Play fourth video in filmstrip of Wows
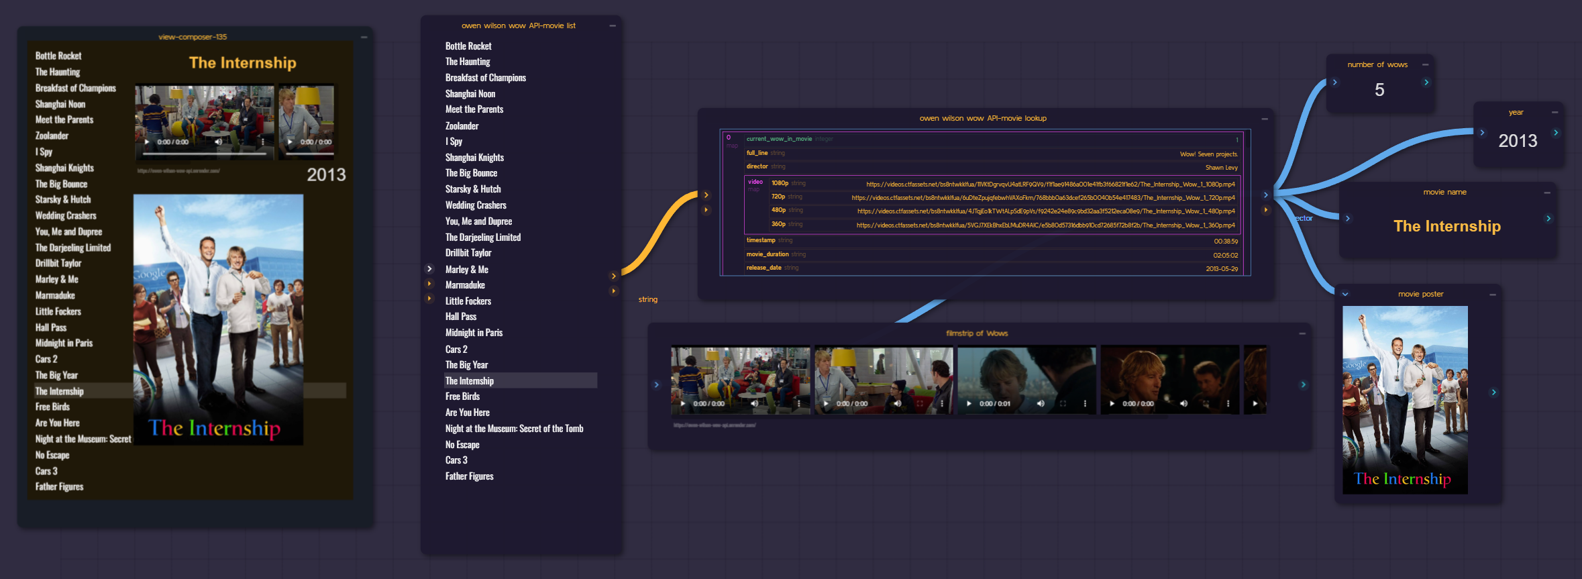Screen dimensions: 1582x579 1112,404
